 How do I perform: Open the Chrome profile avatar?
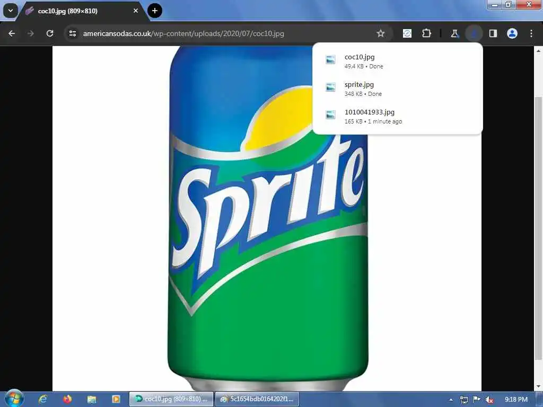tap(512, 33)
